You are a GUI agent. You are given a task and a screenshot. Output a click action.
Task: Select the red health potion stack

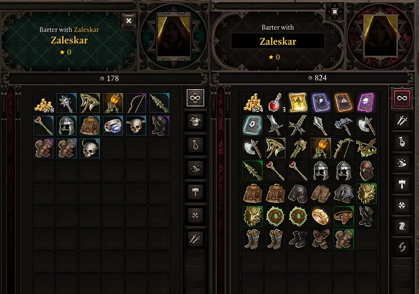tap(275, 102)
